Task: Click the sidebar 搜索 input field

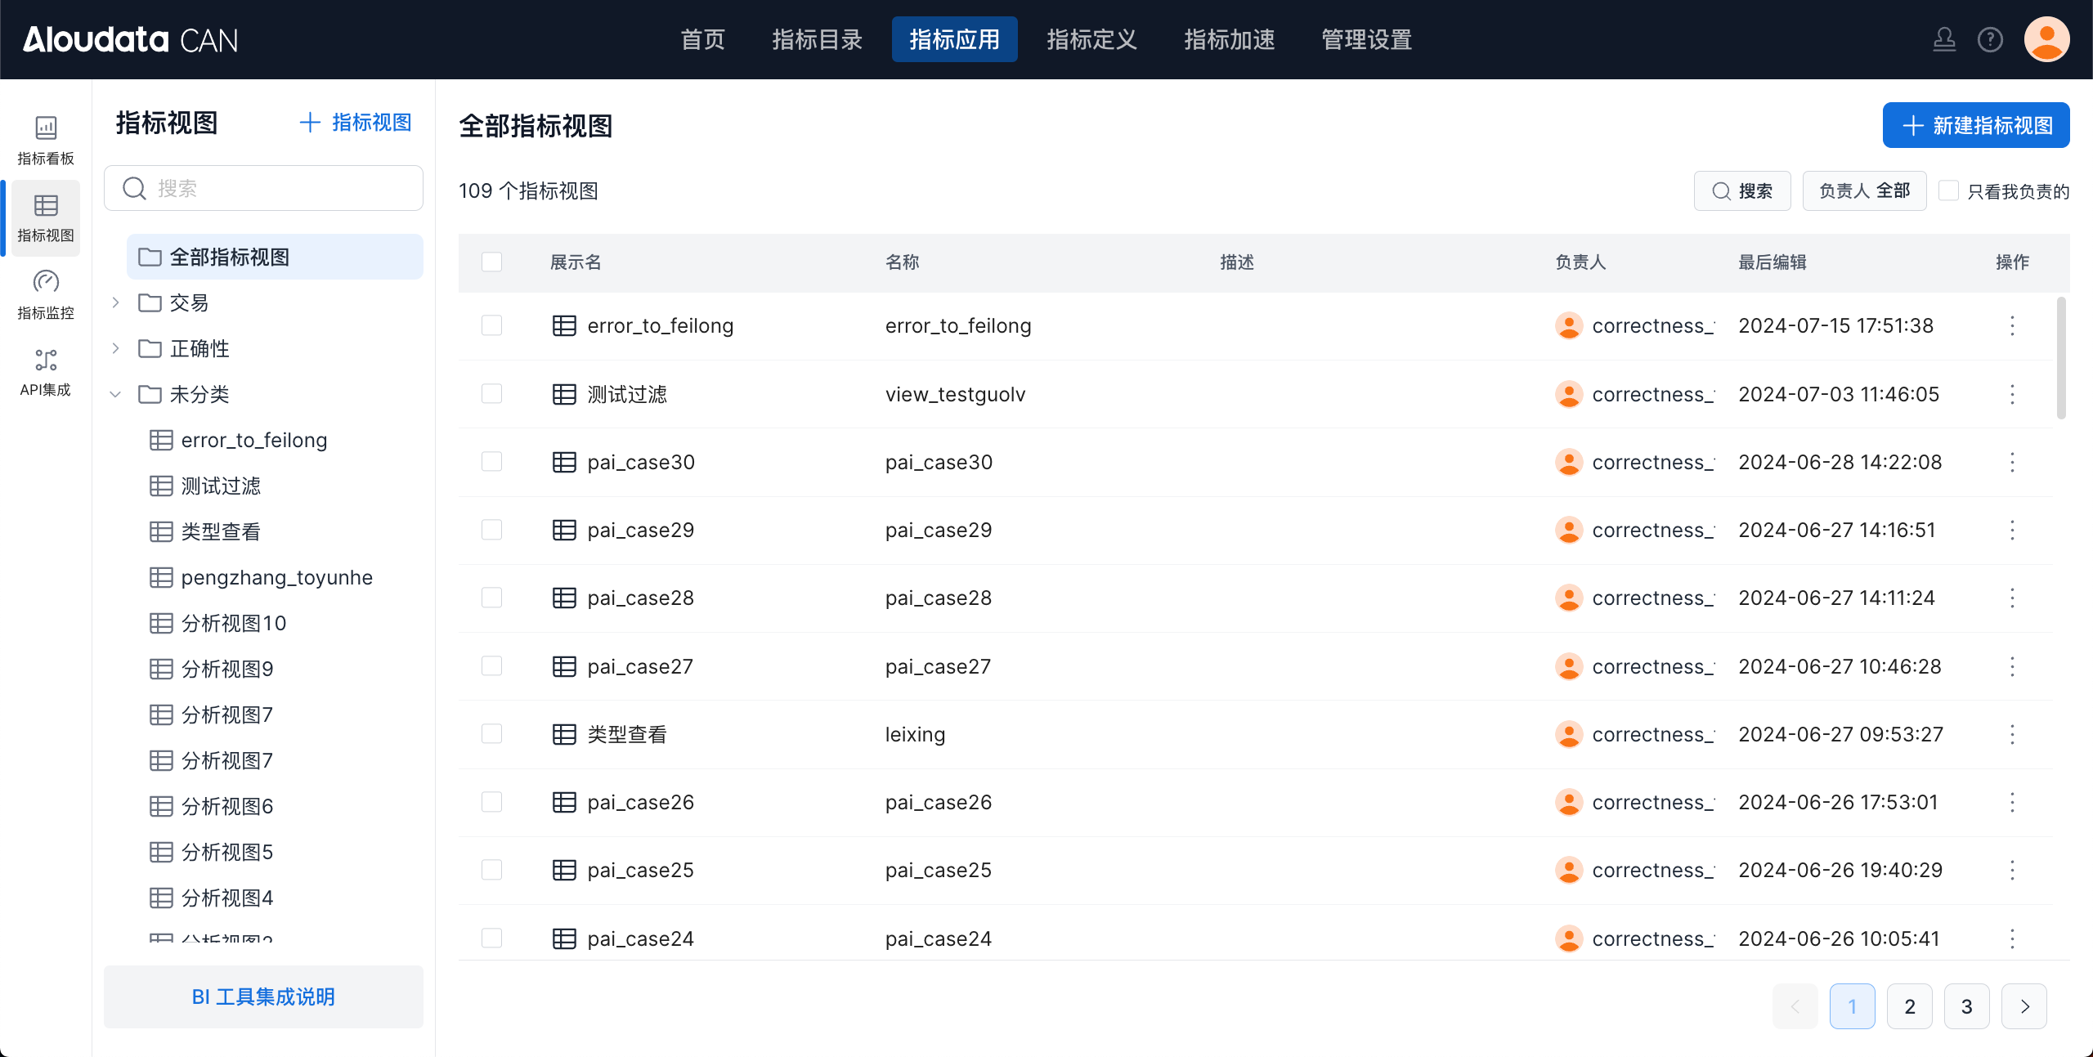Action: point(278,188)
